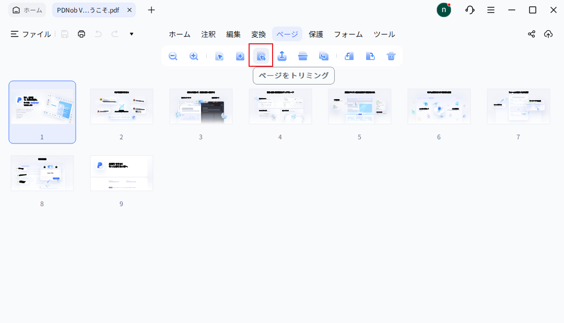Image resolution: width=564 pixels, height=323 pixels.
Task: Open the Print dialog icon
Action: 81,33
